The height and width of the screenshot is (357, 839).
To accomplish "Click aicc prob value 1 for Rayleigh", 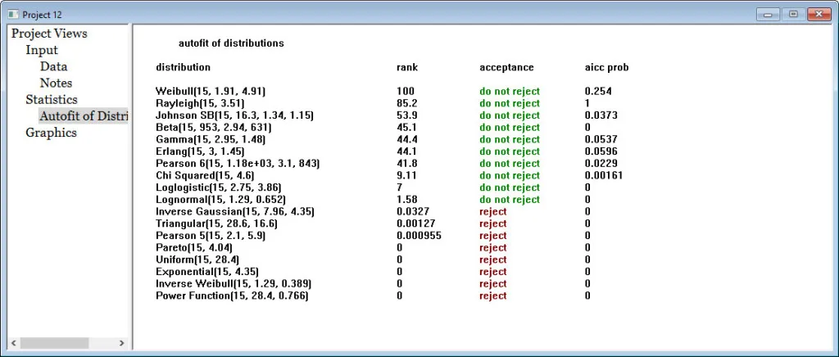I will coord(587,103).
